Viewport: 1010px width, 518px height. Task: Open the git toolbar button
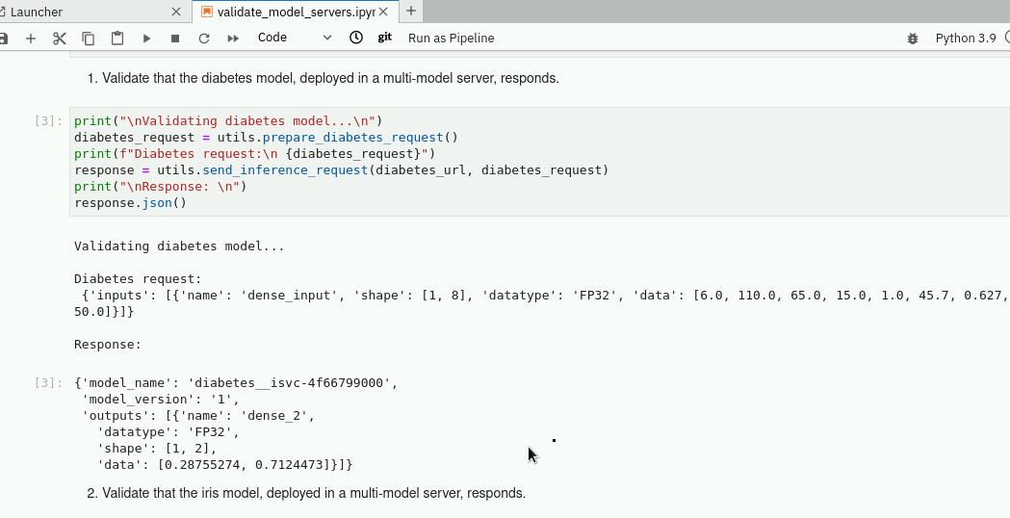[x=384, y=38]
